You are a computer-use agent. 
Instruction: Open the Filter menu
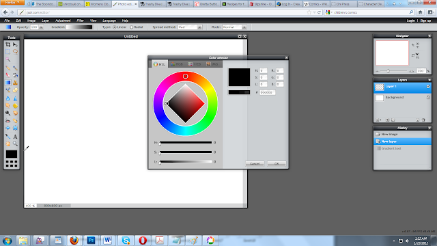80,20
